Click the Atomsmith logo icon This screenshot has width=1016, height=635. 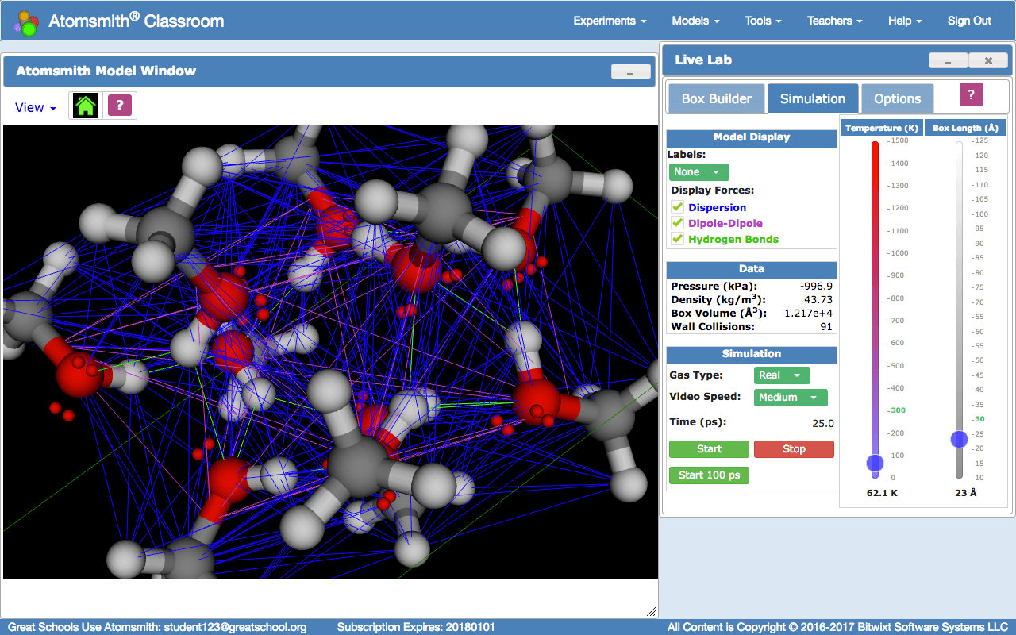[x=27, y=22]
